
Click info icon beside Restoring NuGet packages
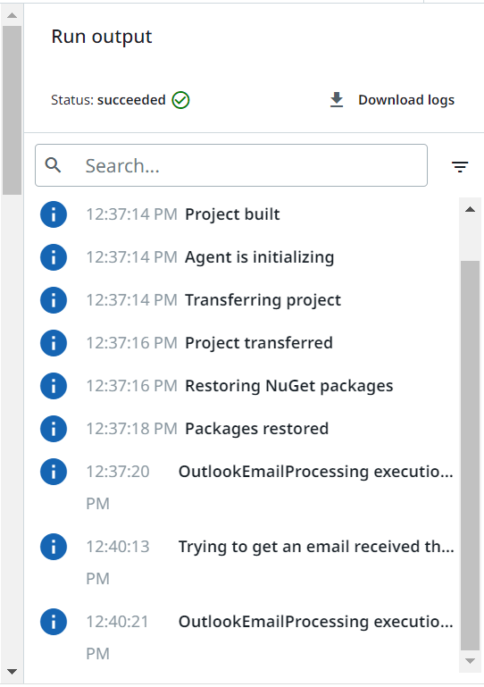click(54, 386)
